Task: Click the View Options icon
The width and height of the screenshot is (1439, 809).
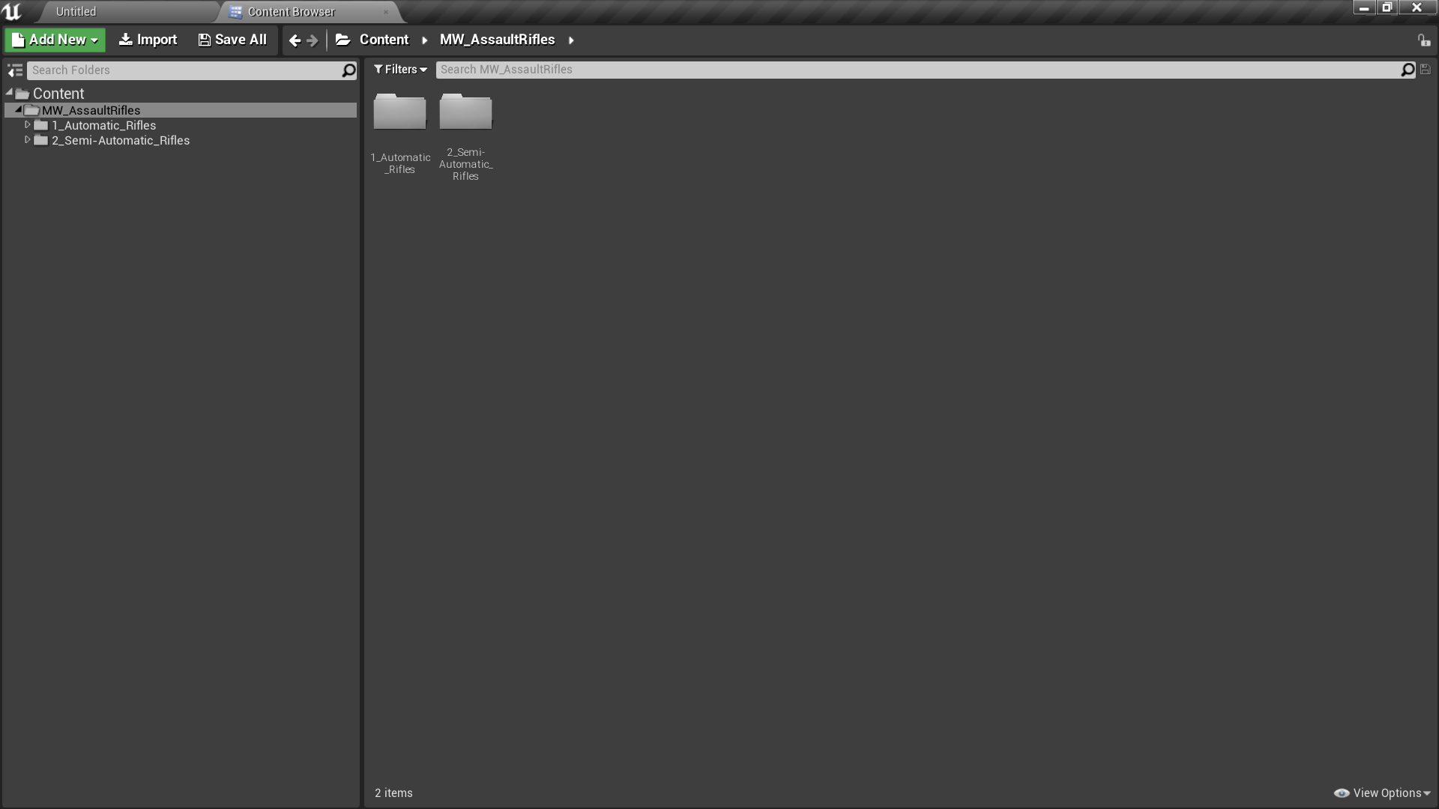Action: (1340, 793)
